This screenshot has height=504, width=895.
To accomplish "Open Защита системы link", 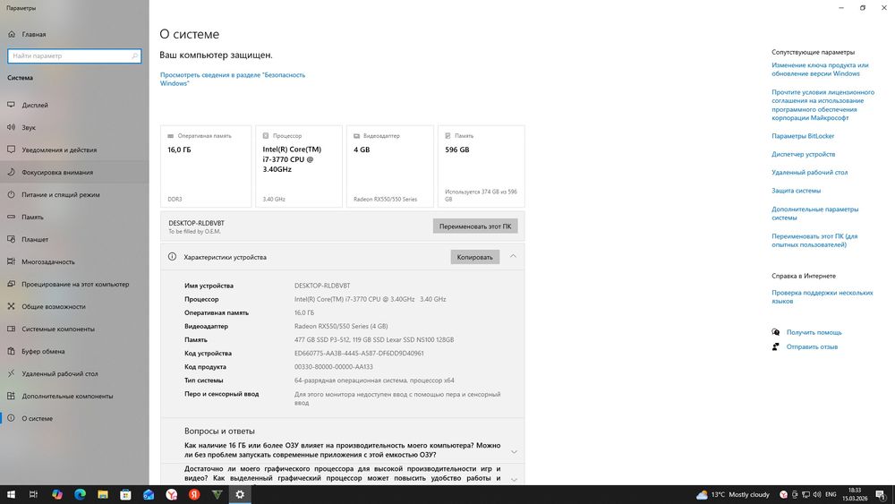I will 796,191.
